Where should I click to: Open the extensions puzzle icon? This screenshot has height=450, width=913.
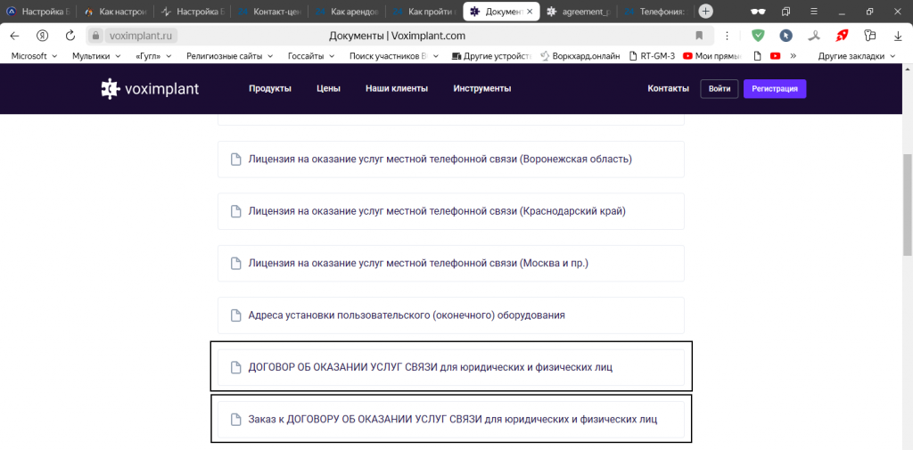(x=870, y=36)
